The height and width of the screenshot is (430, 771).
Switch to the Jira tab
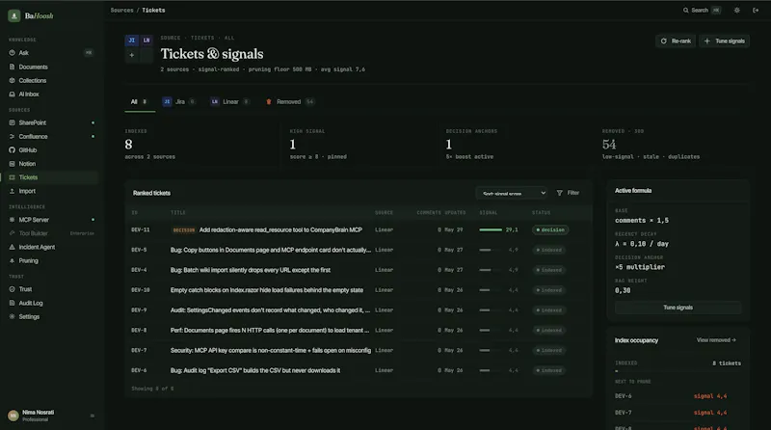(178, 102)
